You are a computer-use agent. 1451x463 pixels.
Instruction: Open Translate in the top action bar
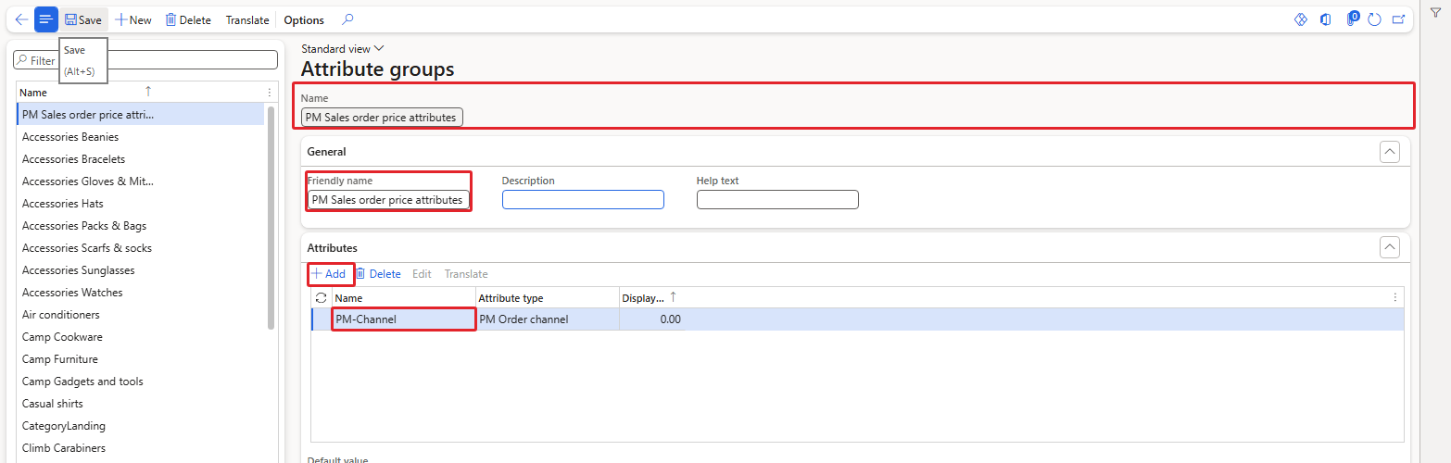[247, 19]
